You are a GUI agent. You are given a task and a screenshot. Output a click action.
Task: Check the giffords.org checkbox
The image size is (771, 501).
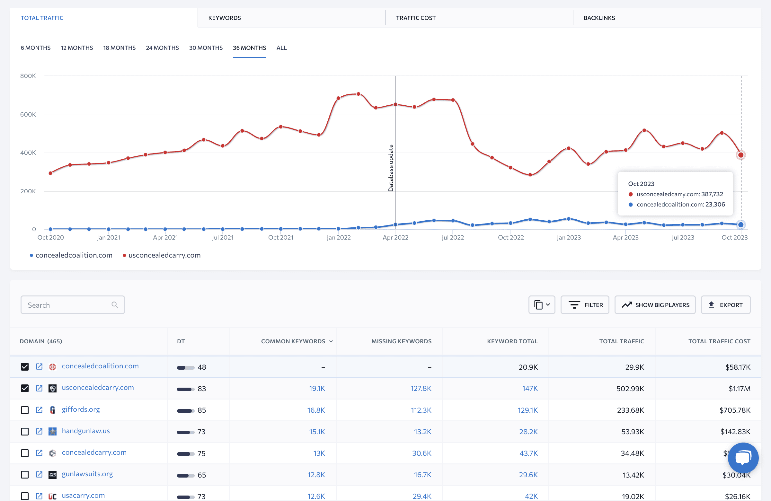point(25,410)
